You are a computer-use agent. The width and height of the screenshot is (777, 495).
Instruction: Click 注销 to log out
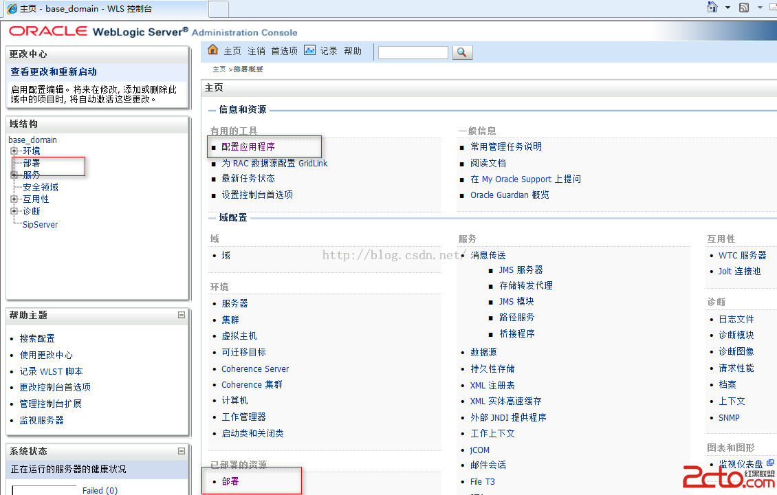(x=256, y=51)
